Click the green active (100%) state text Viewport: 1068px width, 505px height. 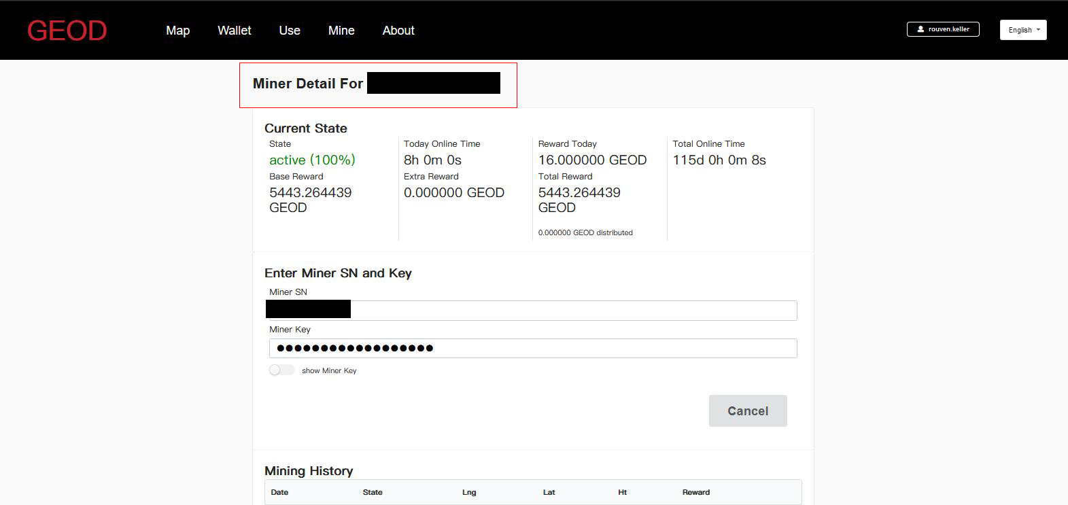click(312, 160)
